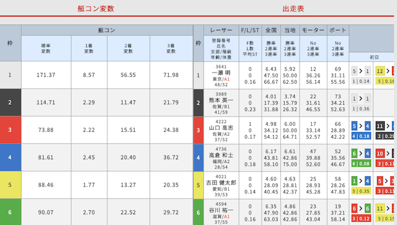
Task: Open the 出走表 tab heading
Action: coord(293,9)
